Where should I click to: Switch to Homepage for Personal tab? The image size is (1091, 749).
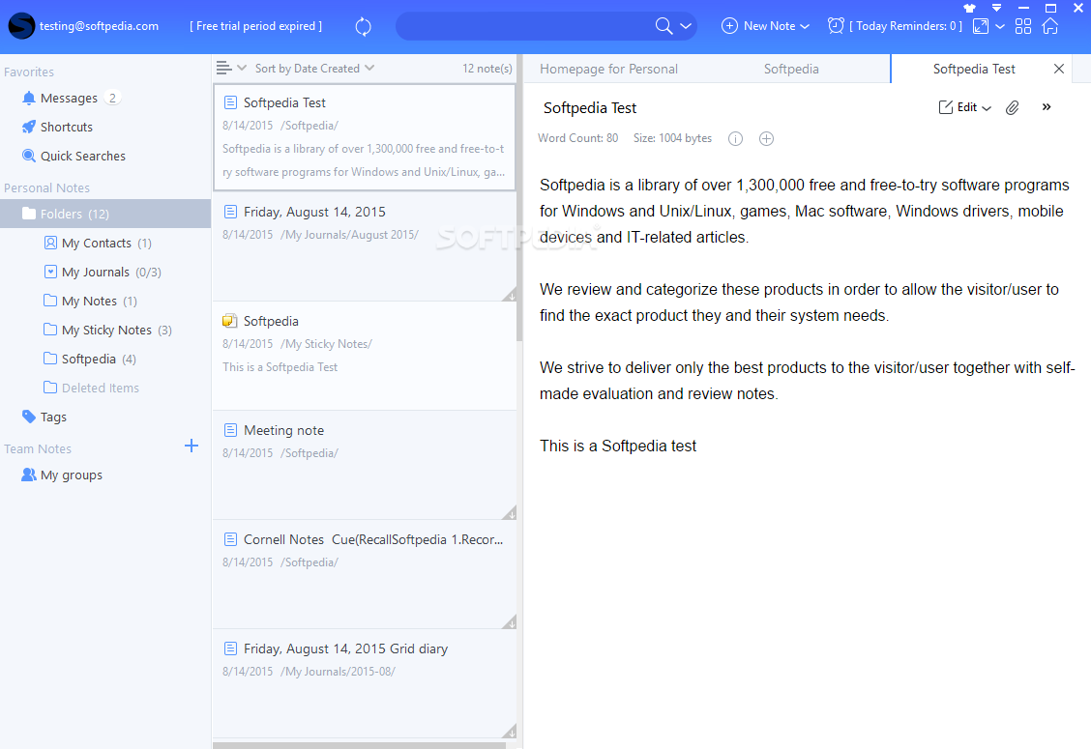click(x=608, y=69)
